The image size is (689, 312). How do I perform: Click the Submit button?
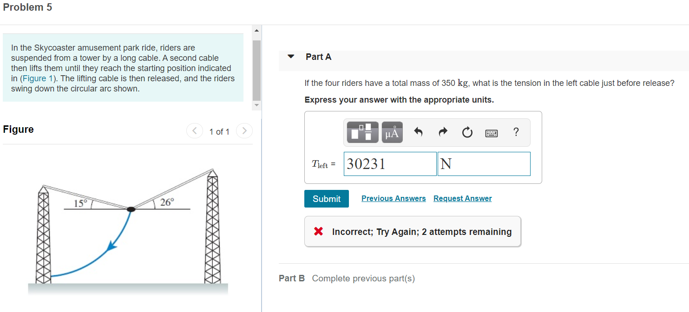coord(327,199)
